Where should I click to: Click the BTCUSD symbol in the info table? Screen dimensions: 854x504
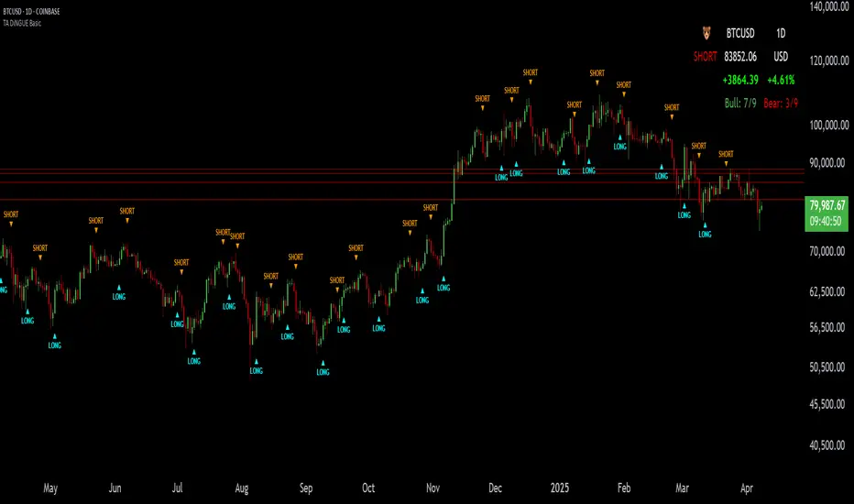[740, 33]
